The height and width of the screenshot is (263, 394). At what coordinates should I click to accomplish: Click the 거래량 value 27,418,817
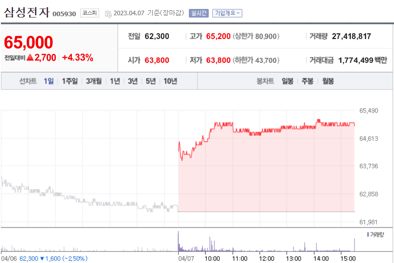[x=351, y=36]
